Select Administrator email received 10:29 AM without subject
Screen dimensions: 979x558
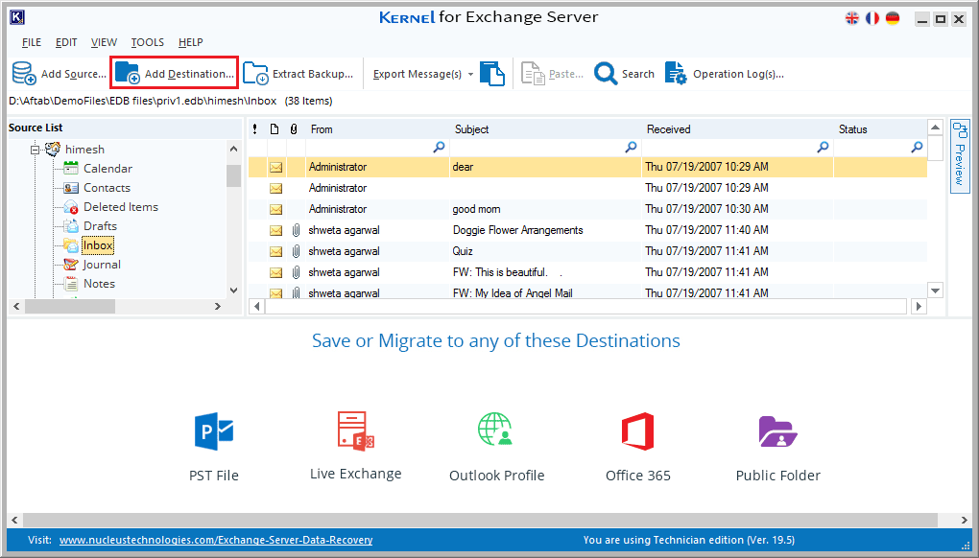coord(586,188)
